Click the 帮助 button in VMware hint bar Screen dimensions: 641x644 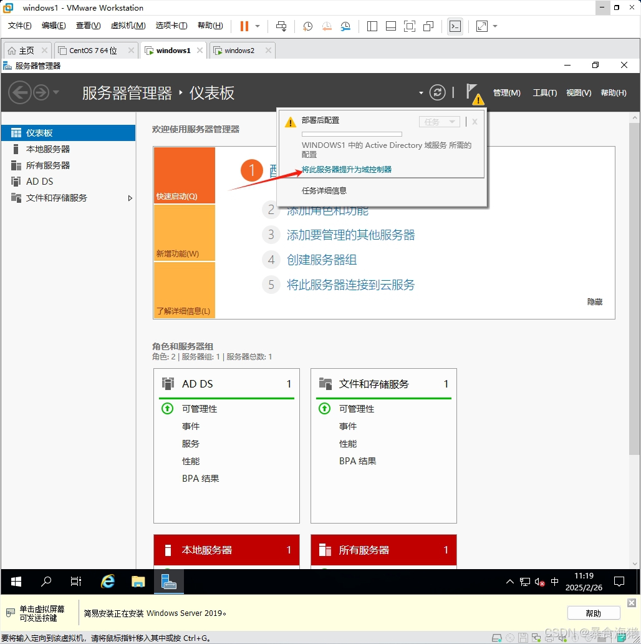coord(594,613)
